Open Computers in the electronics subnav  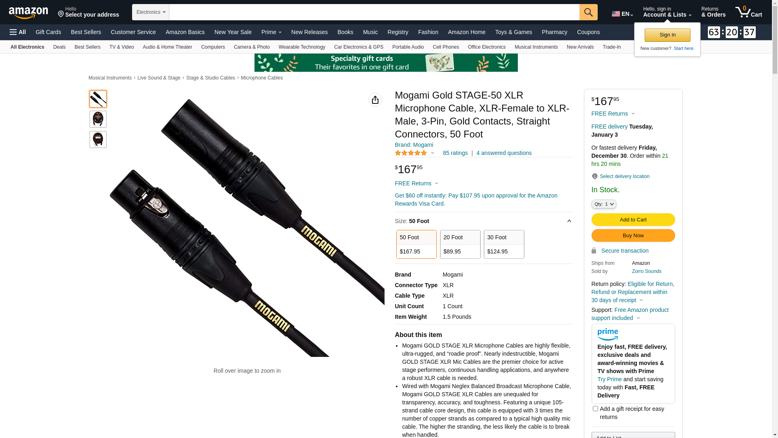(213, 47)
